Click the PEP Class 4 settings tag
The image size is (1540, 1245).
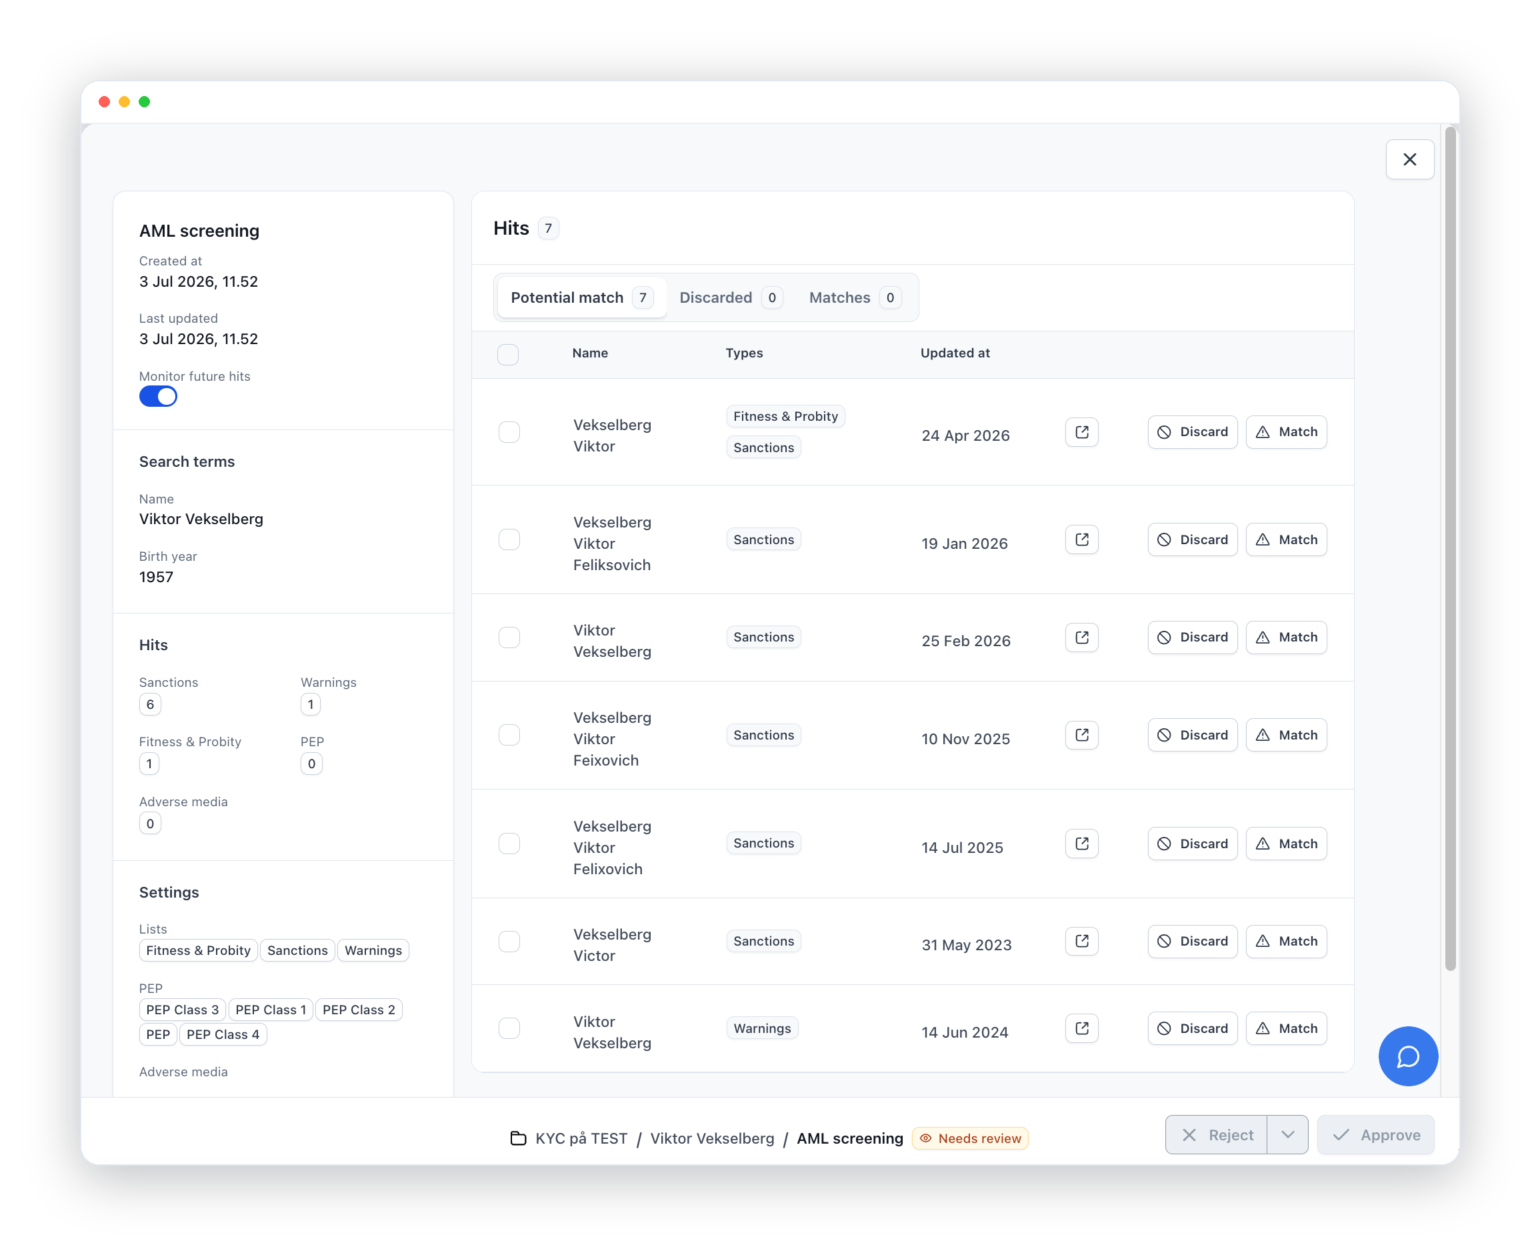tap(222, 1034)
